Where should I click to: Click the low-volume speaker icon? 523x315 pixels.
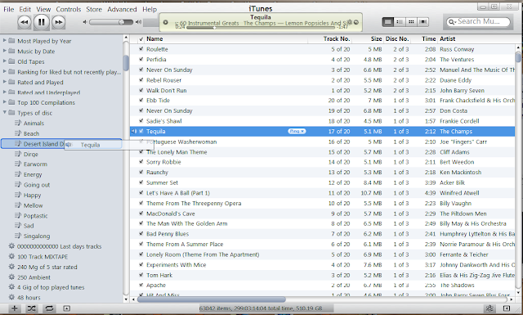pos(85,22)
